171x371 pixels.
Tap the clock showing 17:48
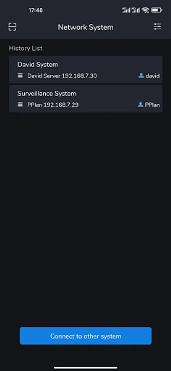pos(36,10)
